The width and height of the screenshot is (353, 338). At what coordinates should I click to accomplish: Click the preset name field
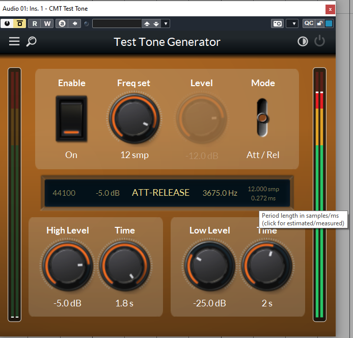tap(117, 23)
